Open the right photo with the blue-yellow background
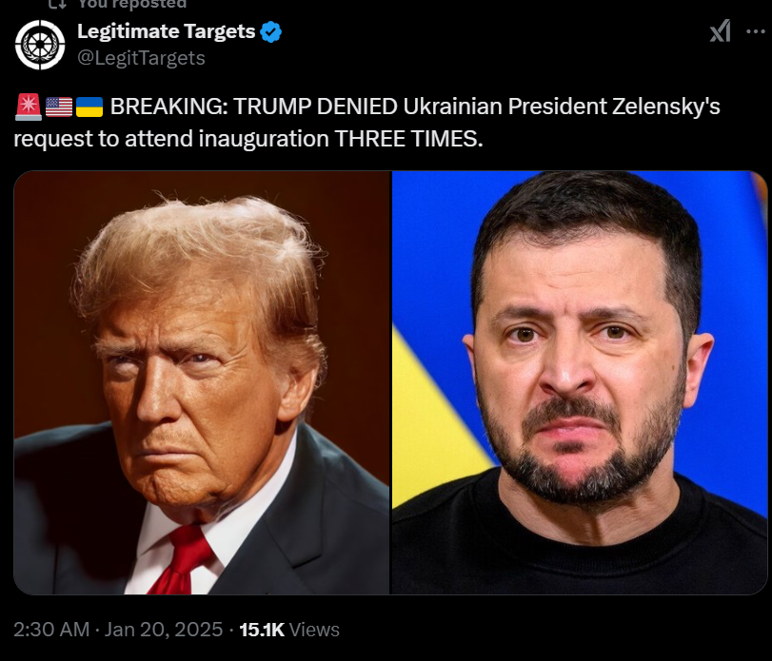The image size is (772, 661). [x=580, y=382]
